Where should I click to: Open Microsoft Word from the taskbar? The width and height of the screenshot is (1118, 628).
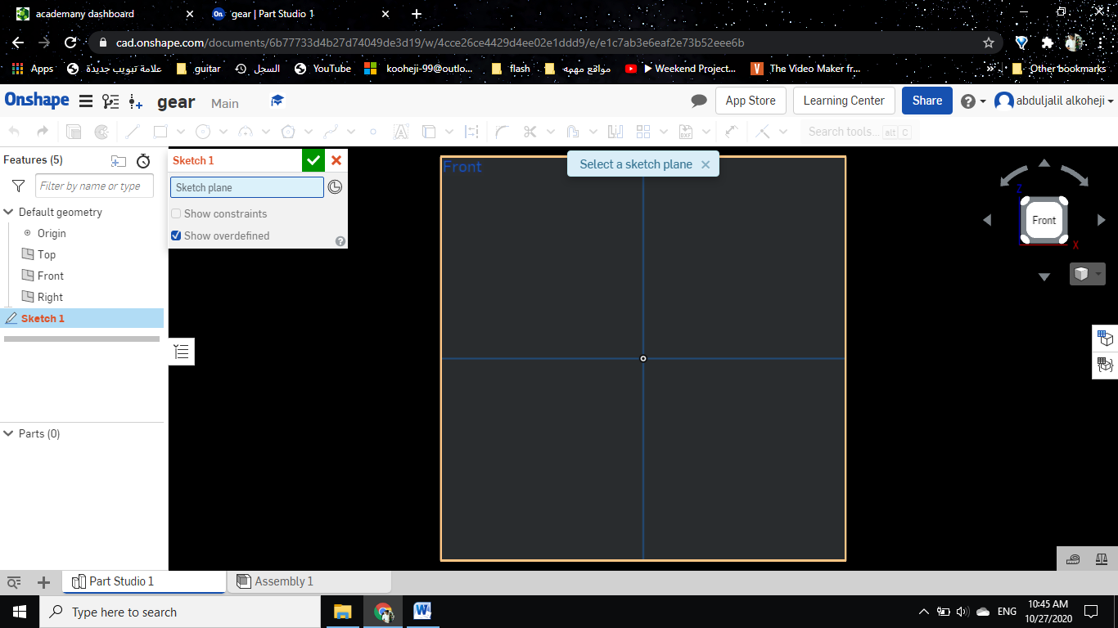point(422,612)
